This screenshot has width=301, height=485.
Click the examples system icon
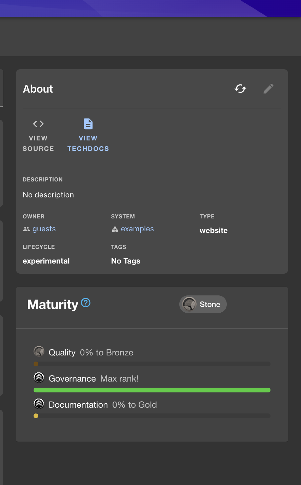click(x=115, y=229)
